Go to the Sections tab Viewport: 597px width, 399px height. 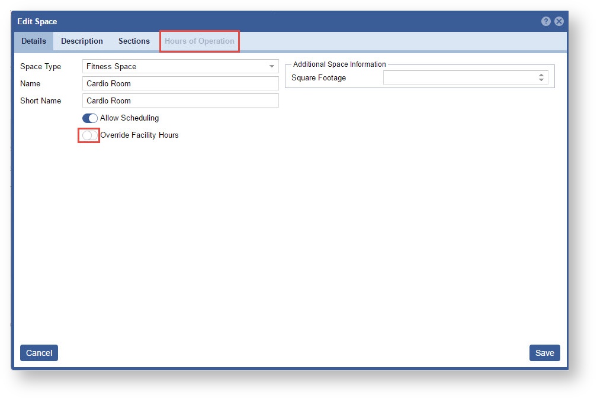tap(134, 41)
